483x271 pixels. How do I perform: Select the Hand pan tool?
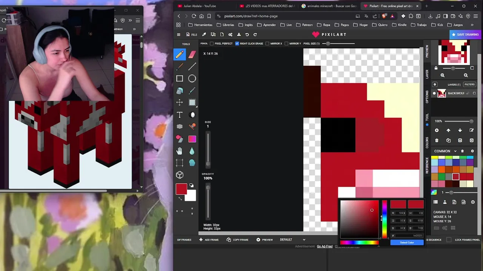point(180,151)
